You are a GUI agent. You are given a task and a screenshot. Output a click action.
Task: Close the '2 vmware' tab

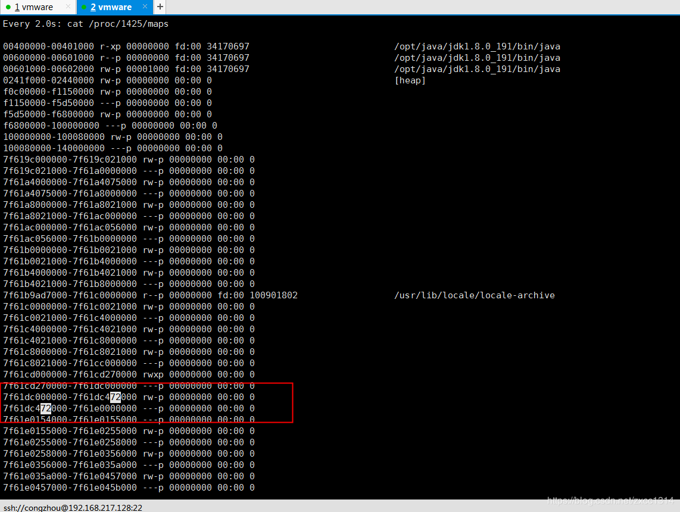[145, 7]
